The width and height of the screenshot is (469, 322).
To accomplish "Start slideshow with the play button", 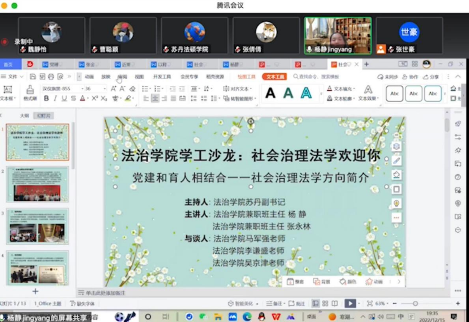I will pos(350,304).
